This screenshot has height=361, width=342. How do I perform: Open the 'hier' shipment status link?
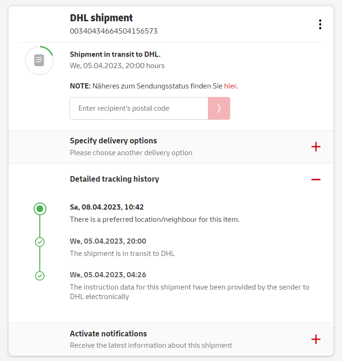click(230, 86)
